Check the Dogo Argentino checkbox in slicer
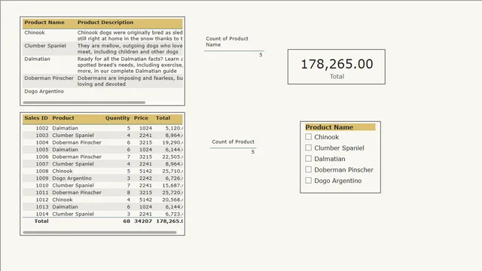482x271 pixels. coord(308,181)
